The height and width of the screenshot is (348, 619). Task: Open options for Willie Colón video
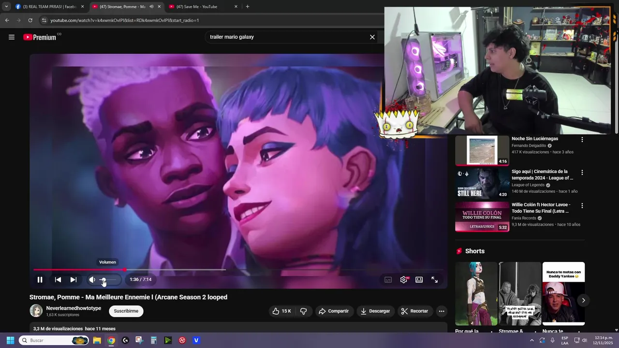click(x=582, y=205)
